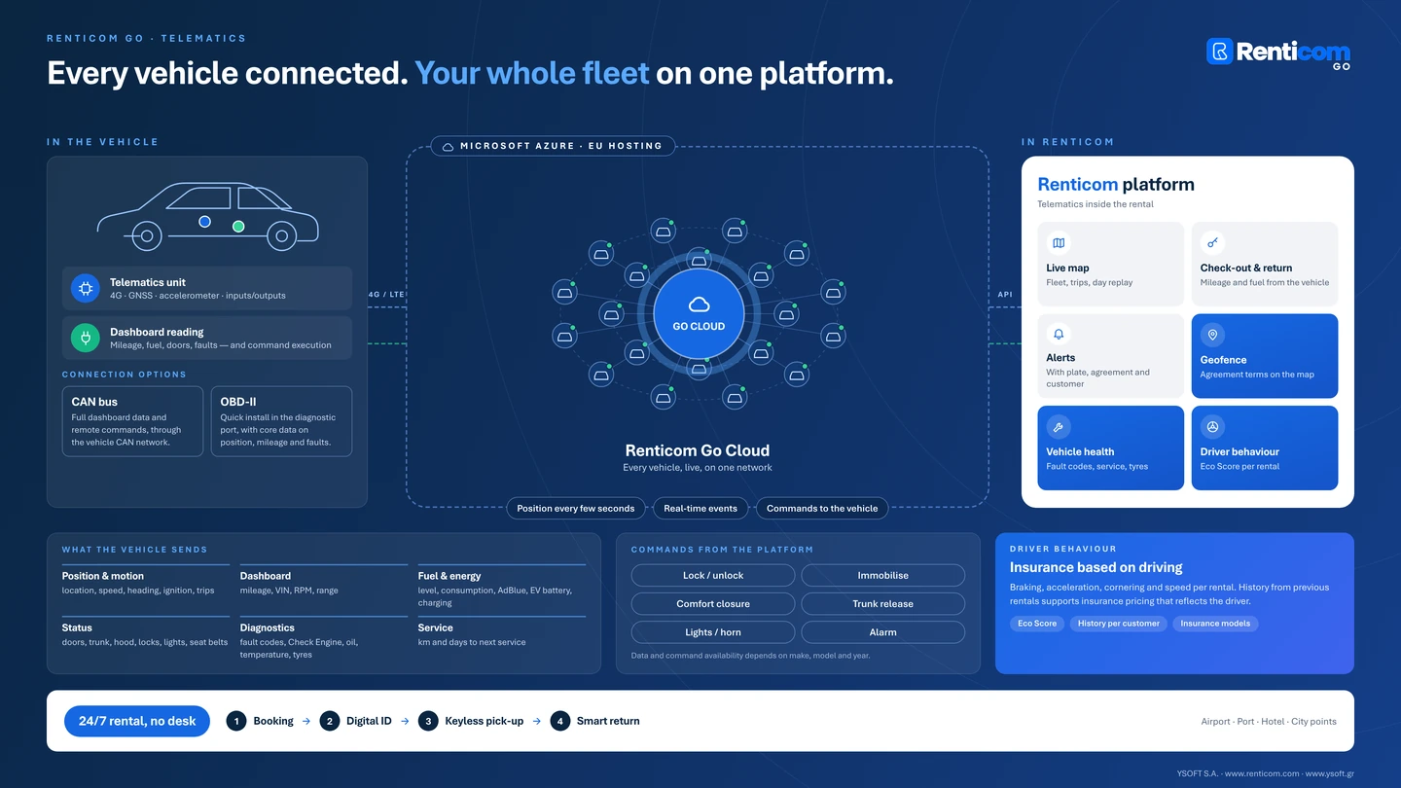This screenshot has height=788, width=1401.
Task: Click the Vehicle health wrench icon
Action: tap(1059, 426)
